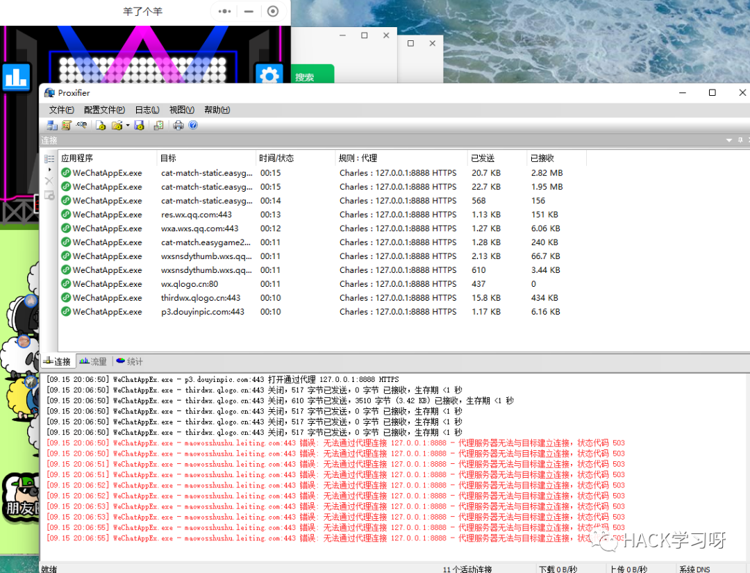Screen dimensions: 750x573
Task: Open Proxy Servers settings toolbar icon
Action: point(51,125)
